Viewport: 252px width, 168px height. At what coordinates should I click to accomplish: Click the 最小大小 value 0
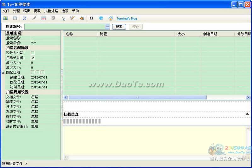(x=32, y=62)
